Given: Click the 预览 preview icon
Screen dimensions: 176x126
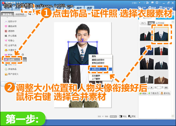Looking at the screenshot, I should (x=130, y=116).
